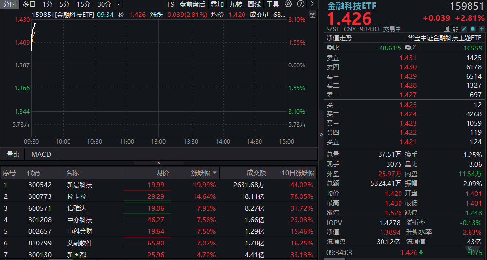The image size is (487, 260).
Task: Toggle the 叠加 overlay option
Action: pos(217,4)
